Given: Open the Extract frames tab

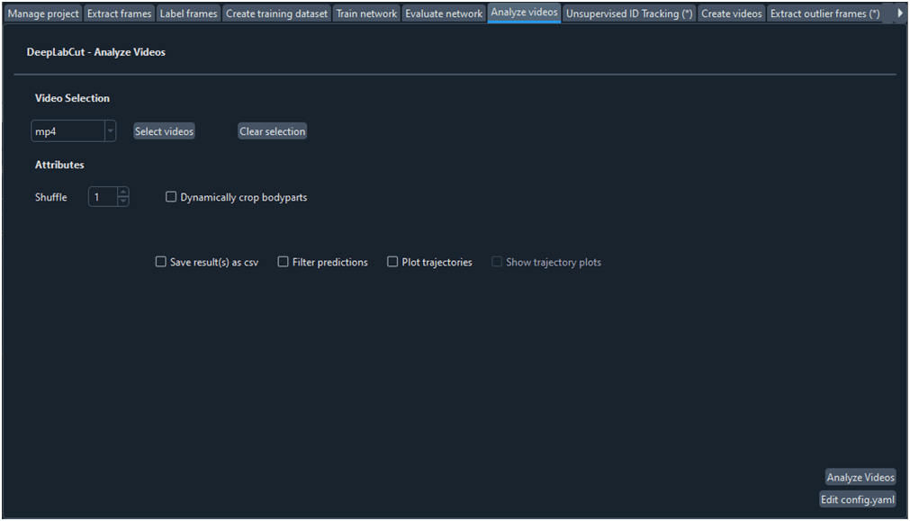Looking at the screenshot, I should click(x=119, y=13).
